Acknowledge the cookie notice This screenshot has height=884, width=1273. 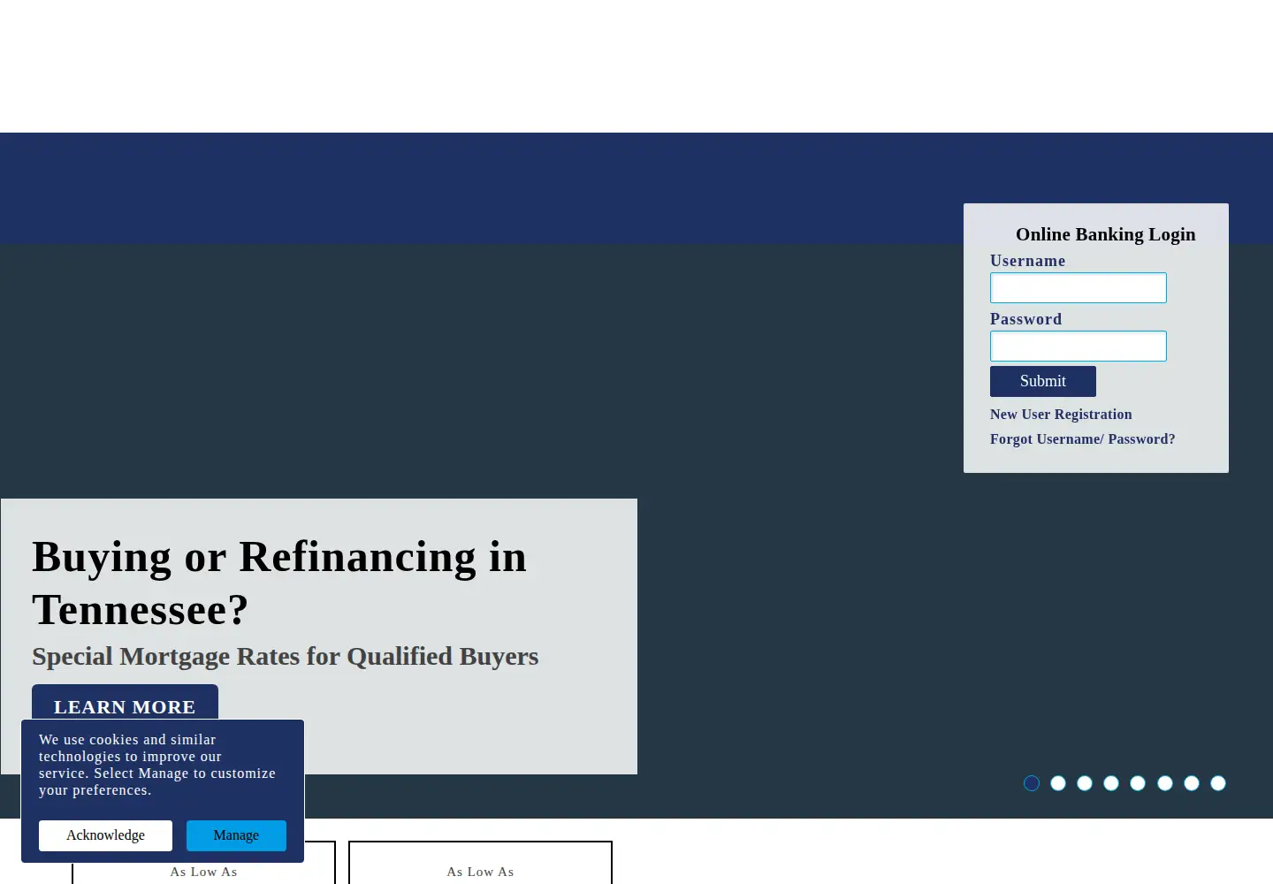pyautogui.click(x=105, y=835)
